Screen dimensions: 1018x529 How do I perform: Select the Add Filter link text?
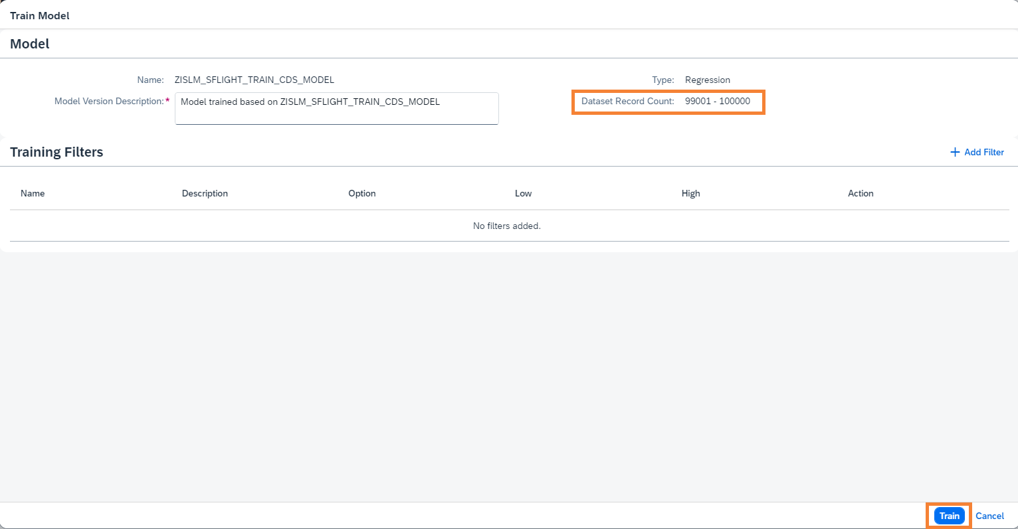point(983,152)
